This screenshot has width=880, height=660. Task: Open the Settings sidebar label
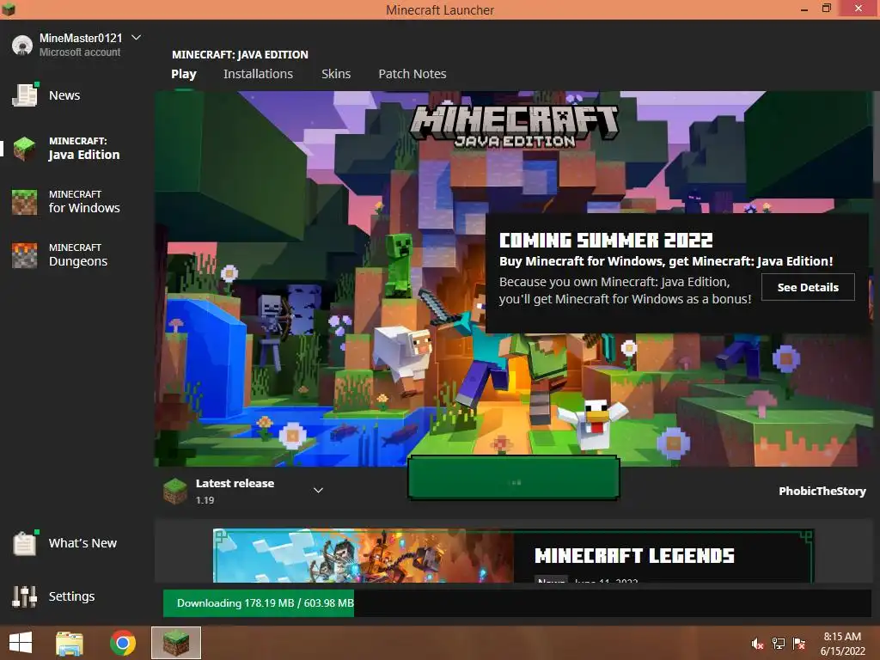(x=72, y=596)
